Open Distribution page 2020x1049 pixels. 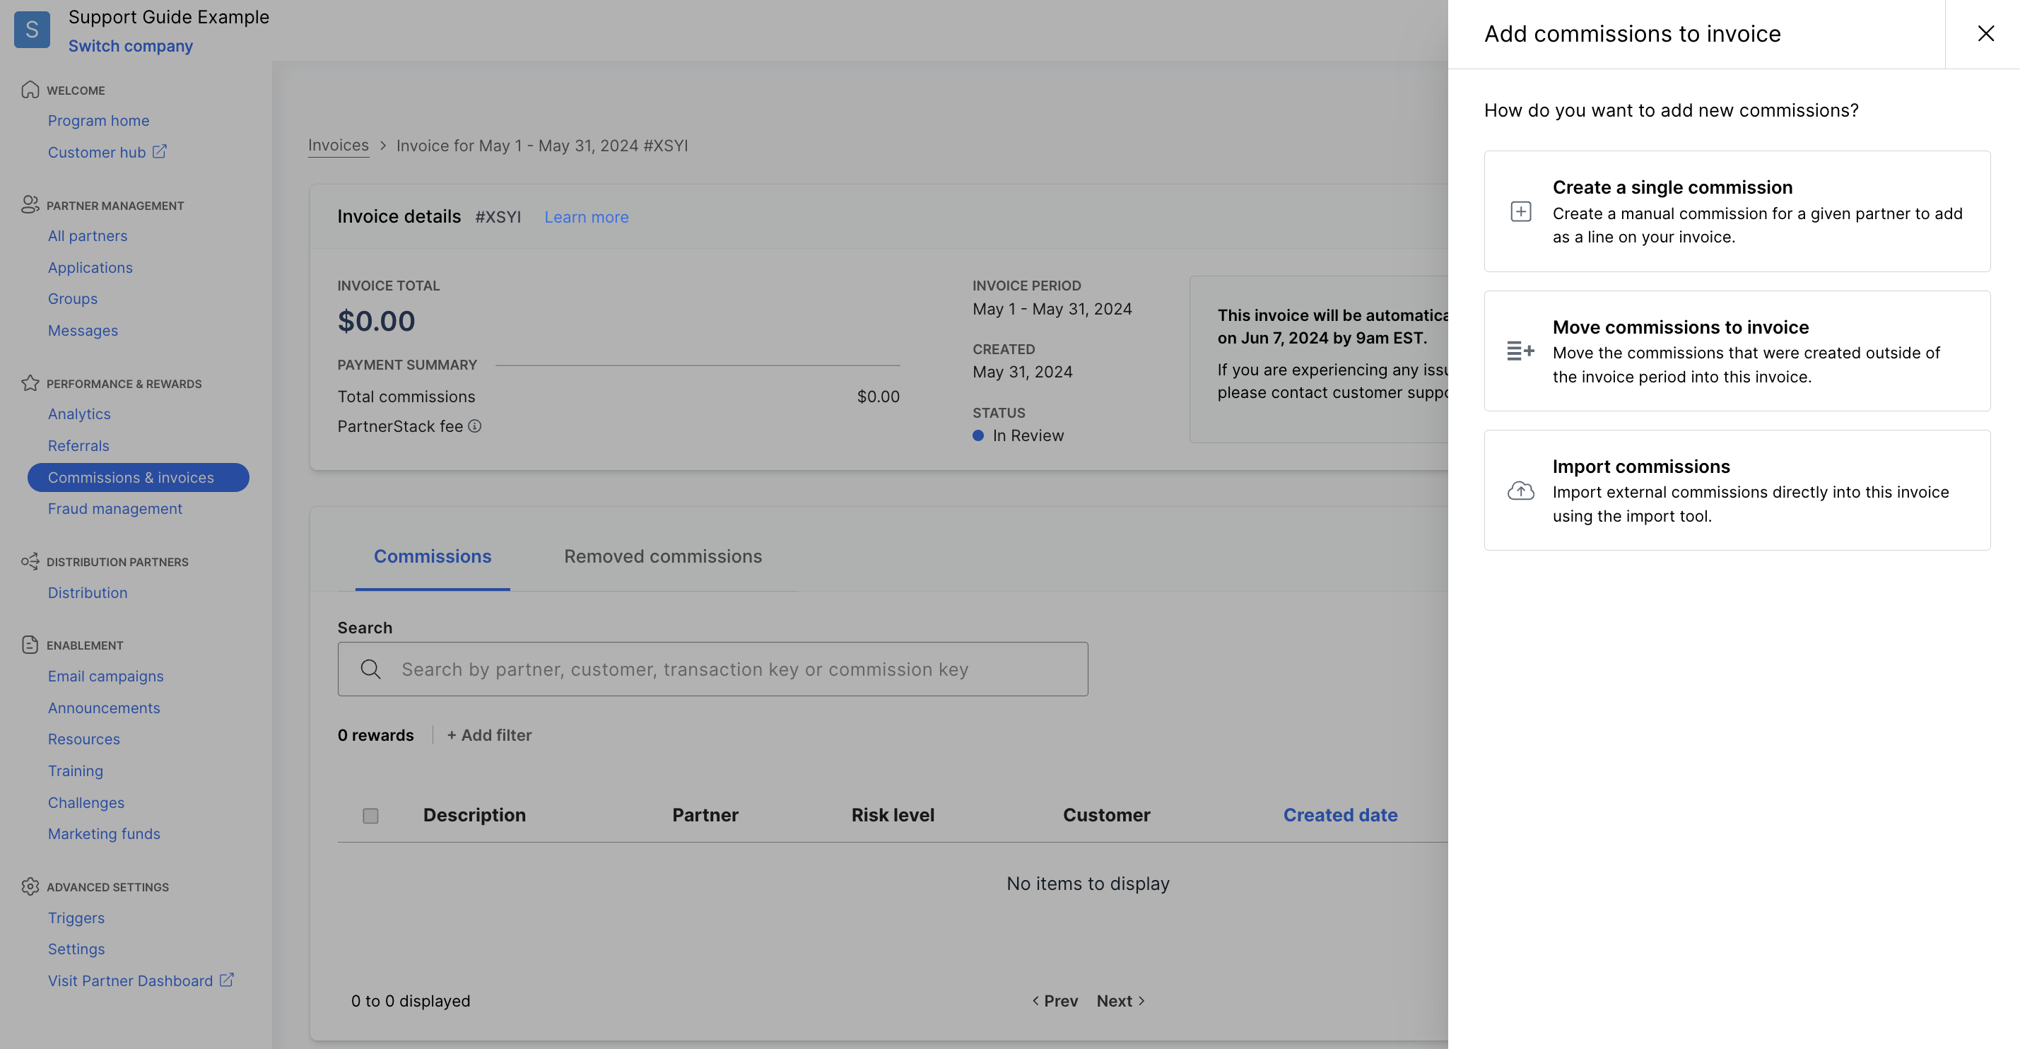[x=87, y=592]
